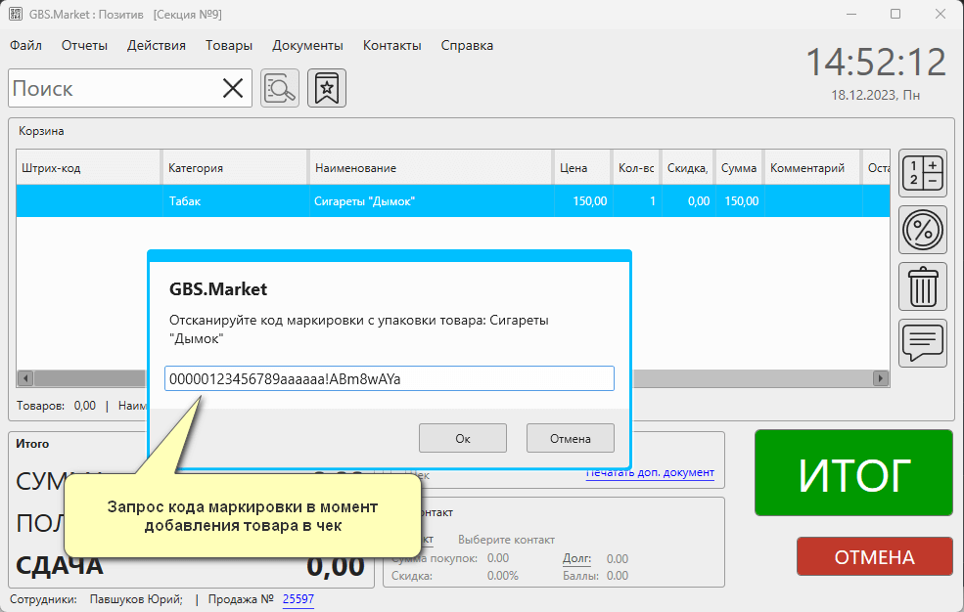Open sale number 25597 link
The height and width of the screenshot is (612, 964).
click(298, 599)
